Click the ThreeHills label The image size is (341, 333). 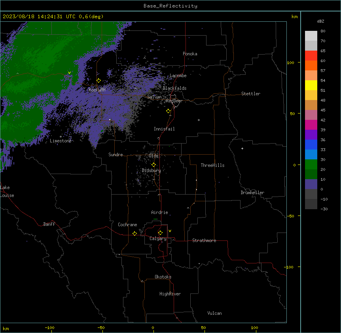(x=212, y=165)
